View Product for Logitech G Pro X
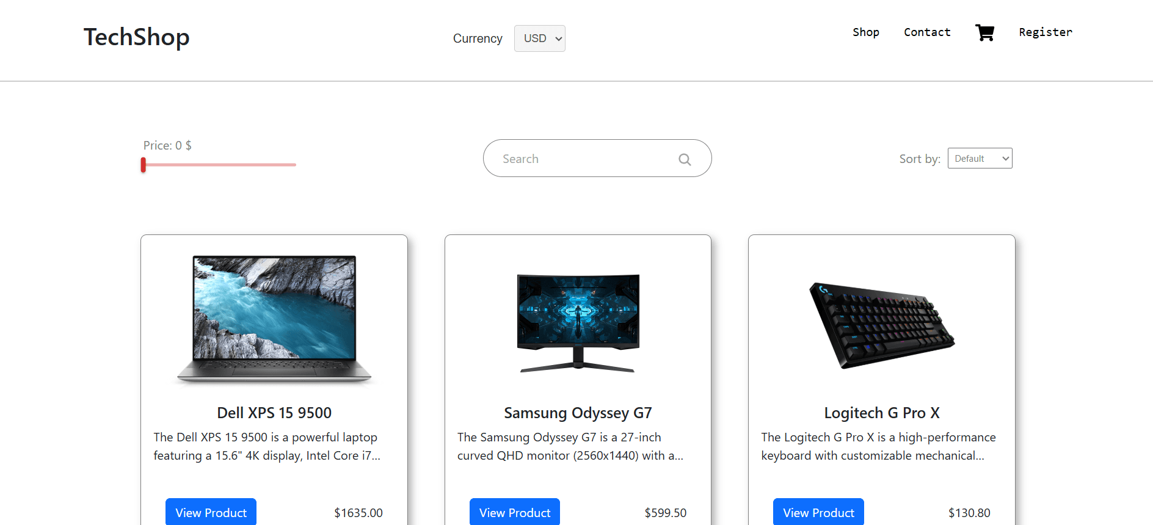This screenshot has height=525, width=1153. [818, 512]
